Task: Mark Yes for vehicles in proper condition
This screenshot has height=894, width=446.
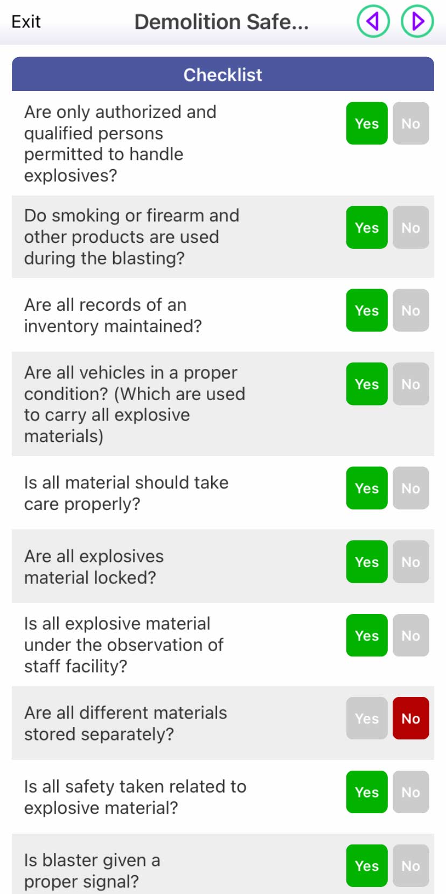Action: coord(367,384)
